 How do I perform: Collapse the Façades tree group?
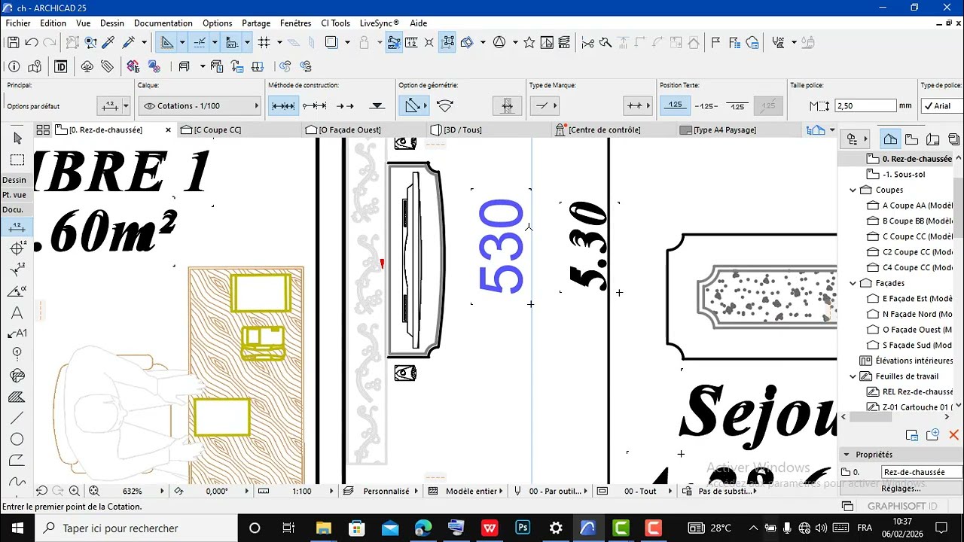coord(853,284)
